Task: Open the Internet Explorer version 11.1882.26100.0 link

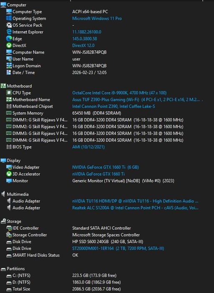Action: (x=87, y=32)
